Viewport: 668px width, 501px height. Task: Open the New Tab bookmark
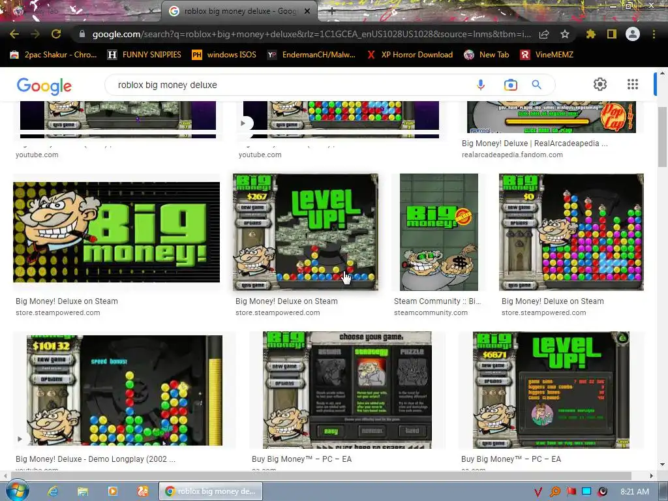(487, 55)
